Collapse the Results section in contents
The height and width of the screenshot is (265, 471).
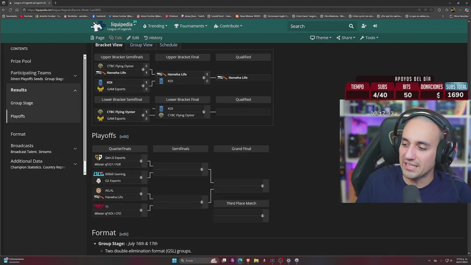coord(75,91)
